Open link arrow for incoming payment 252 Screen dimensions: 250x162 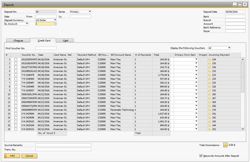click(210, 129)
